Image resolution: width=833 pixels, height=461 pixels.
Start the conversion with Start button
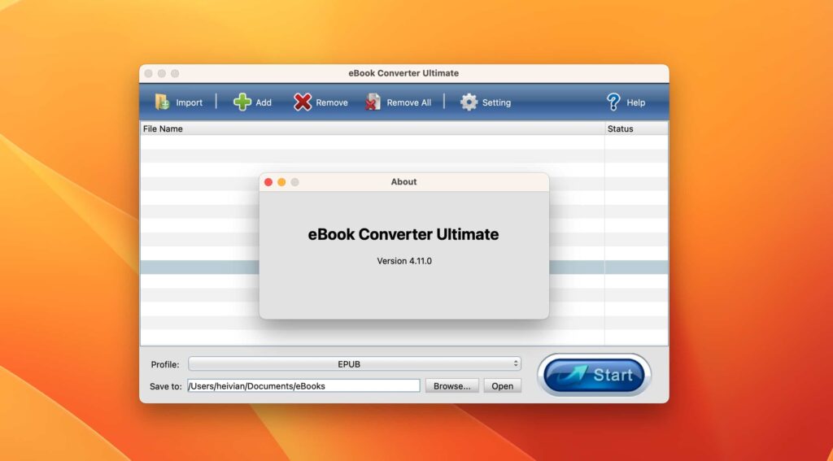594,375
